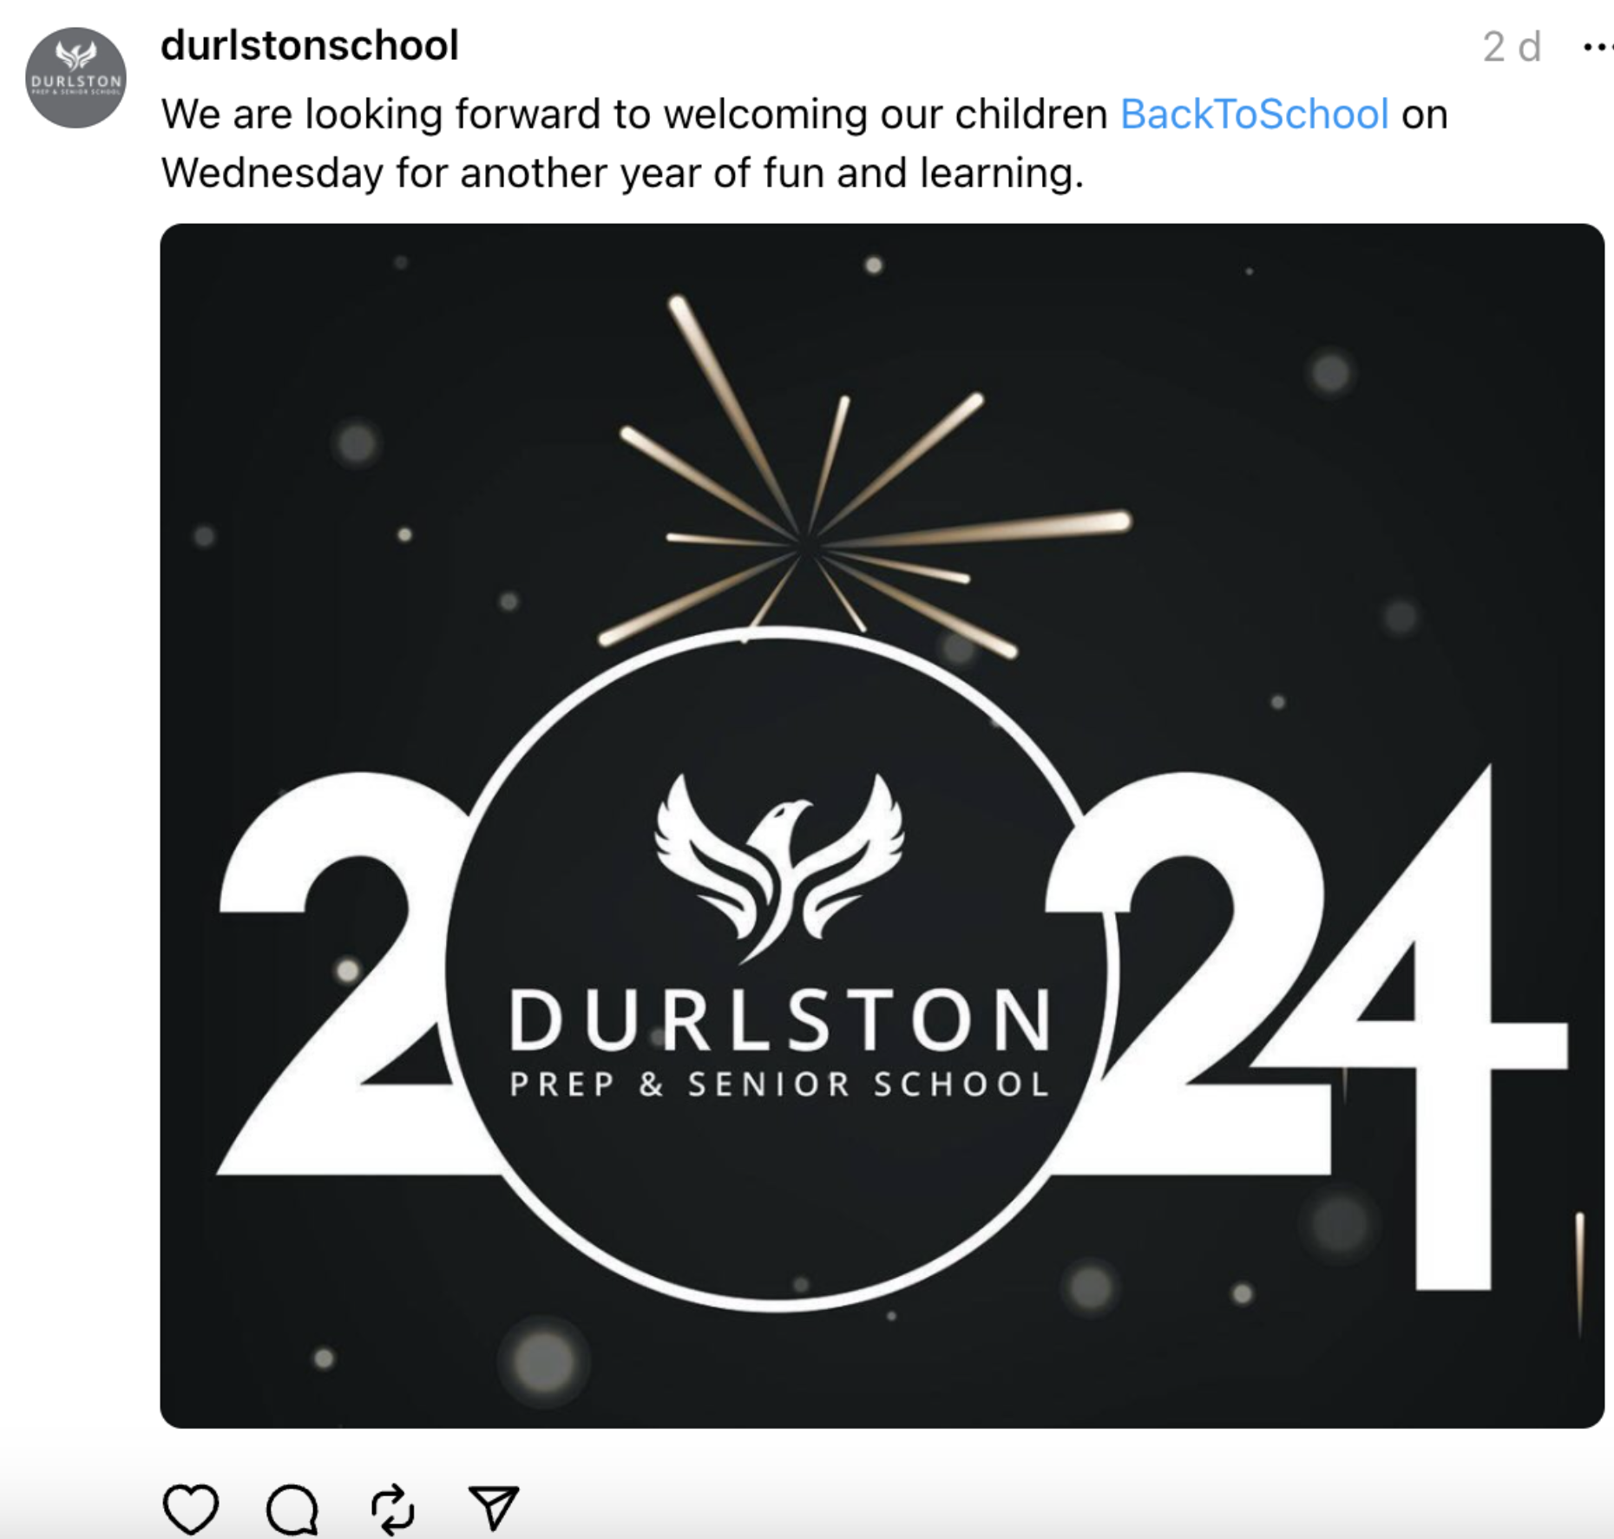
Task: Share the post via paper plane icon
Action: [x=494, y=1508]
